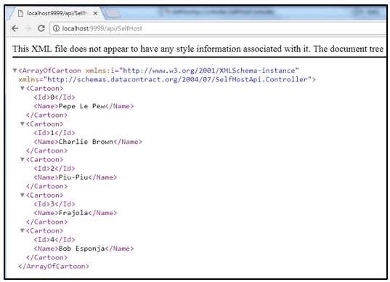
Task: Click the closing </Cartoon> tag after Pepe Le Pew
Action: (x=46, y=116)
